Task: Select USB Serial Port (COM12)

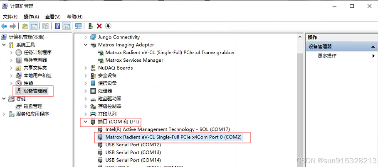Action: pos(133,145)
